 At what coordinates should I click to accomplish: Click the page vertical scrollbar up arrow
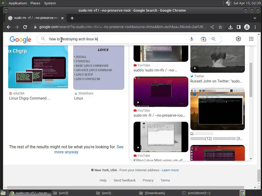[259, 34]
